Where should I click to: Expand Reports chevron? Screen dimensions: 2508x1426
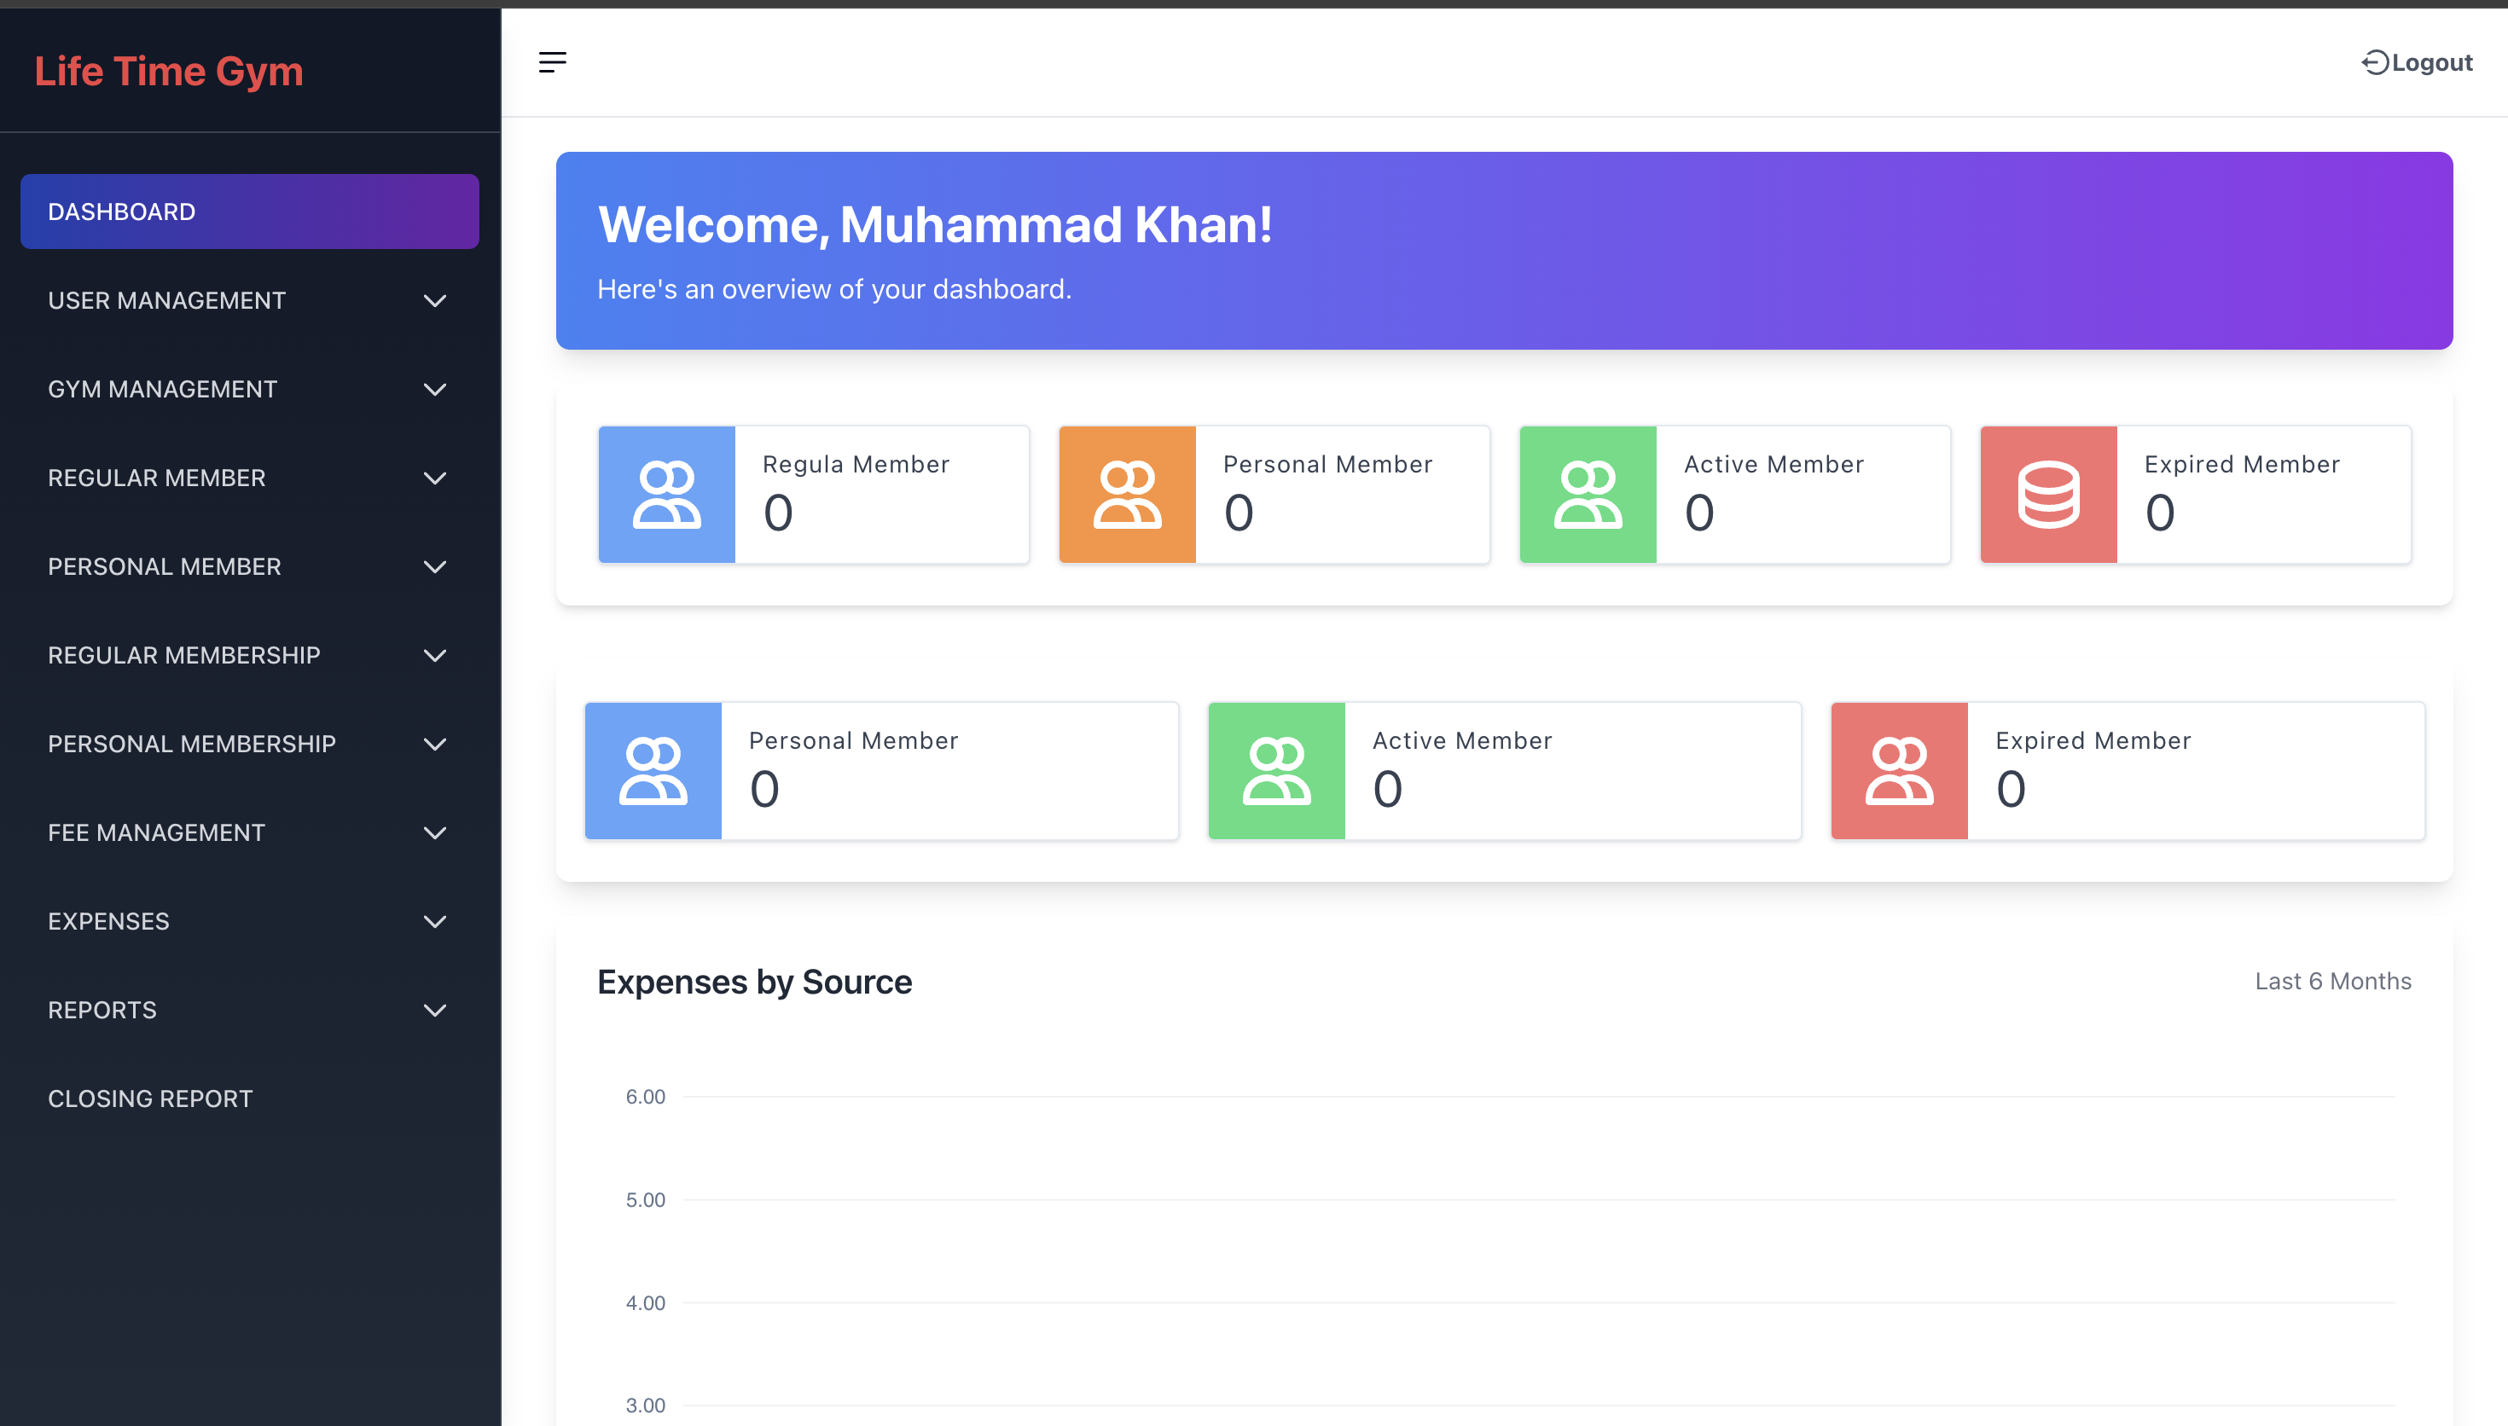pyautogui.click(x=435, y=1011)
